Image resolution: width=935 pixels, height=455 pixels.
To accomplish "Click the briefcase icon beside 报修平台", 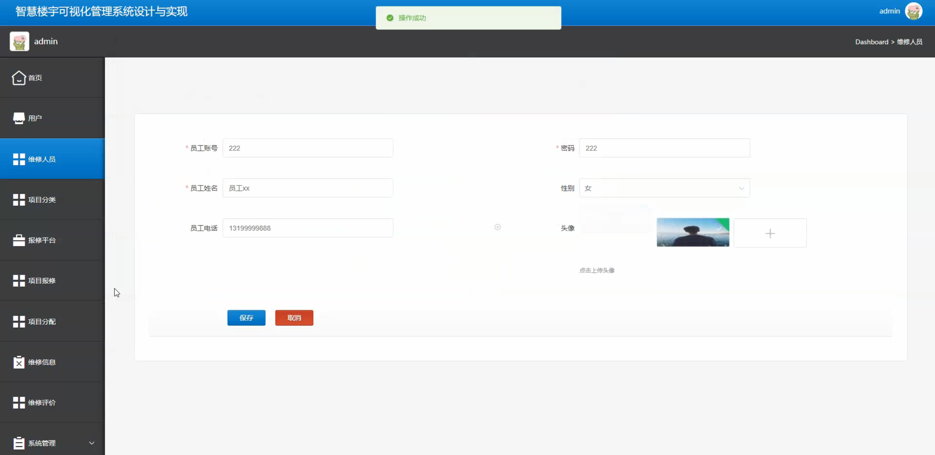I will [x=19, y=240].
